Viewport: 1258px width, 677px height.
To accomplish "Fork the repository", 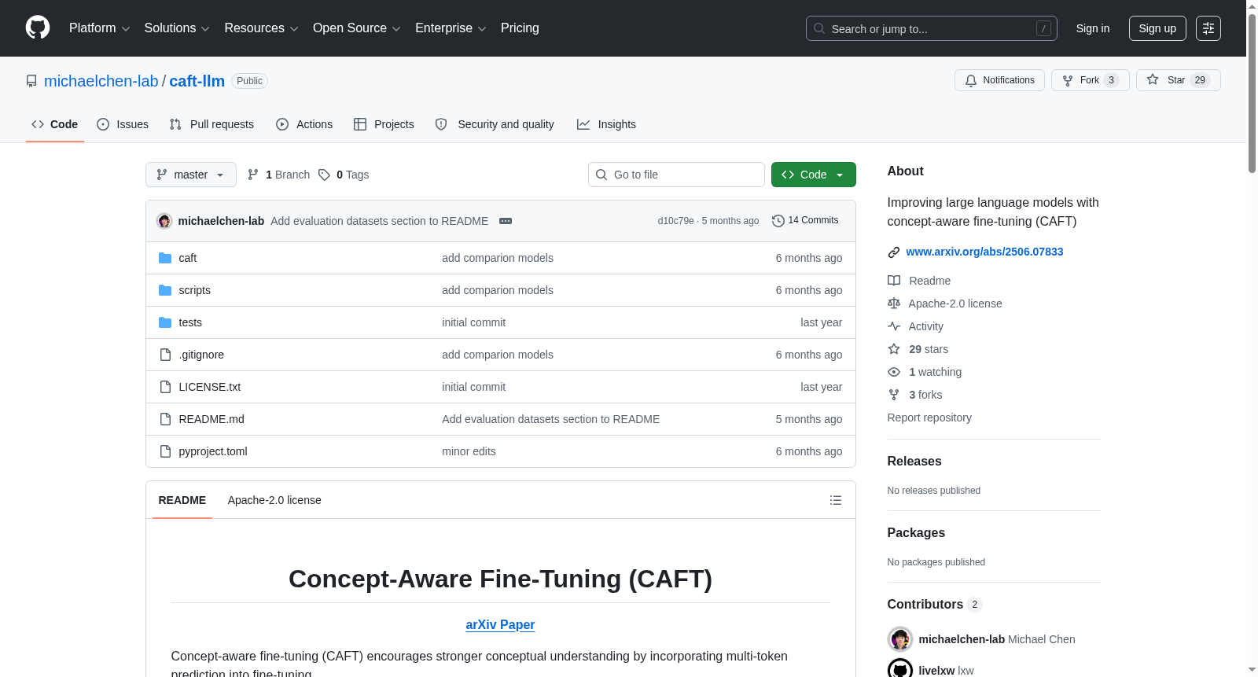I will 1091,80.
